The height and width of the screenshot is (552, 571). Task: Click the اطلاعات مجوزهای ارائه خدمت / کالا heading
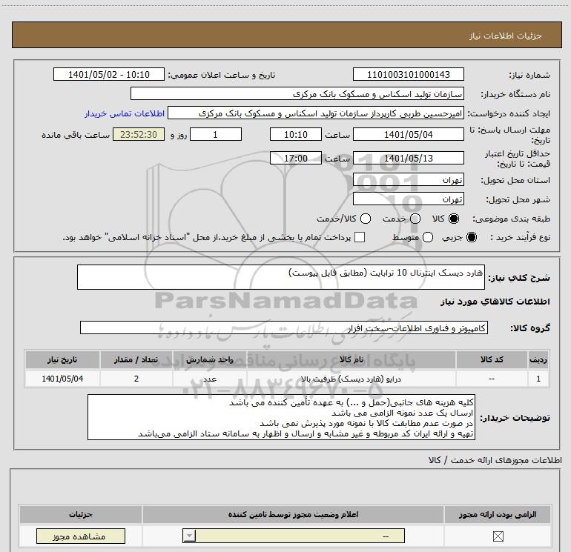[x=495, y=460]
